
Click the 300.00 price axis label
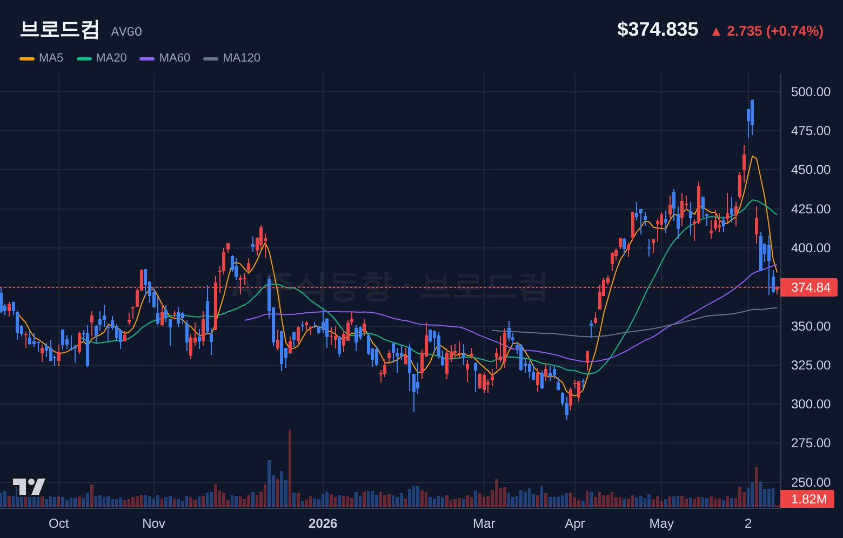(811, 404)
